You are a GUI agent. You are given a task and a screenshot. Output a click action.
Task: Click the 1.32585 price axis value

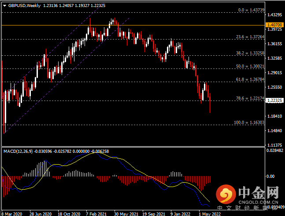click(x=274, y=58)
